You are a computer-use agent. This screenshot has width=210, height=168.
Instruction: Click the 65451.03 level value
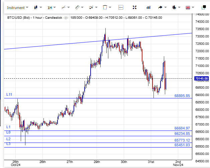[x=182, y=145]
